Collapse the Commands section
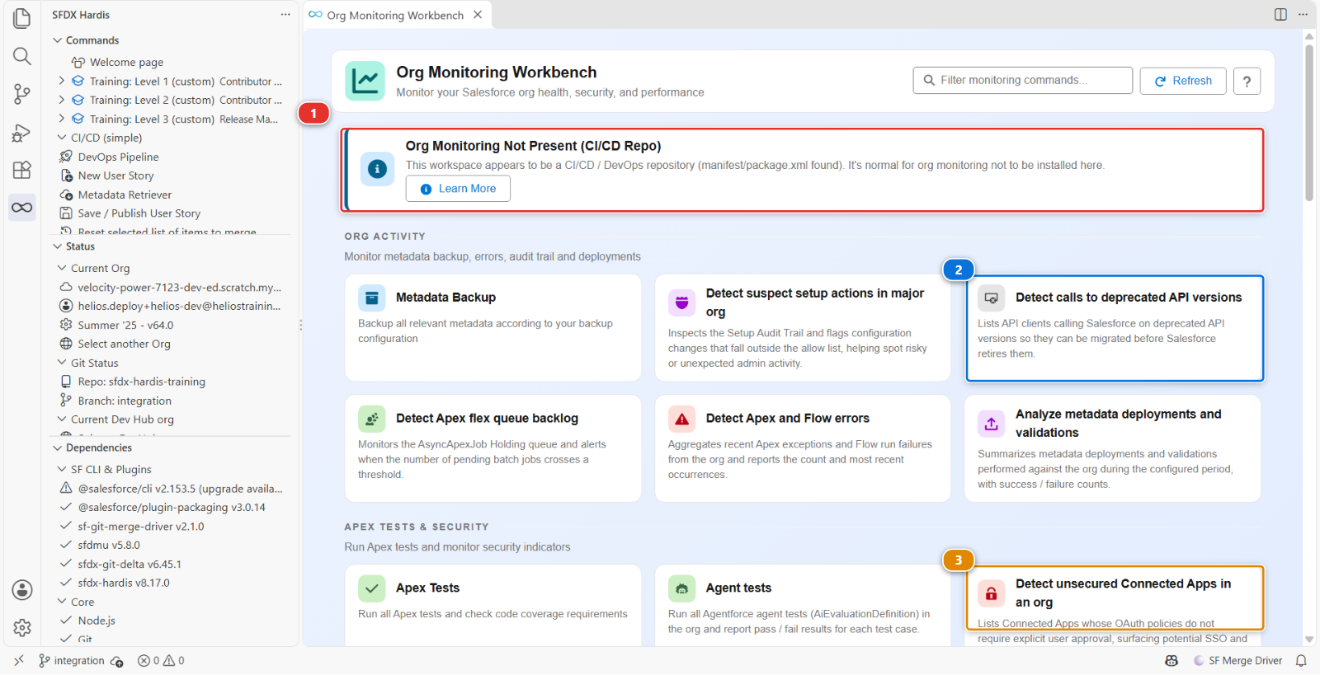This screenshot has height=675, width=1320. [58, 40]
